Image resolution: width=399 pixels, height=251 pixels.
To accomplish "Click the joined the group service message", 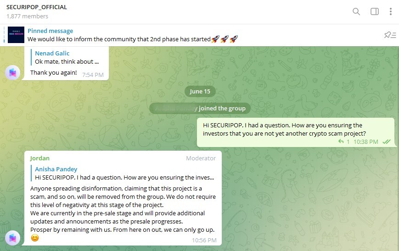I will 200,109.
